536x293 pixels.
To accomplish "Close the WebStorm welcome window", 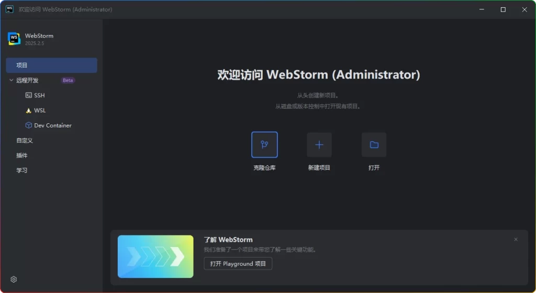I will pos(524,9).
